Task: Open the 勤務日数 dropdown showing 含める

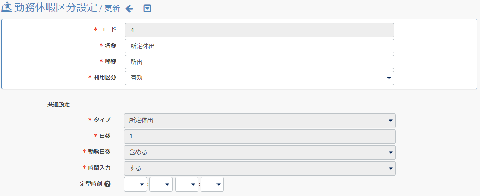Action: point(260,152)
